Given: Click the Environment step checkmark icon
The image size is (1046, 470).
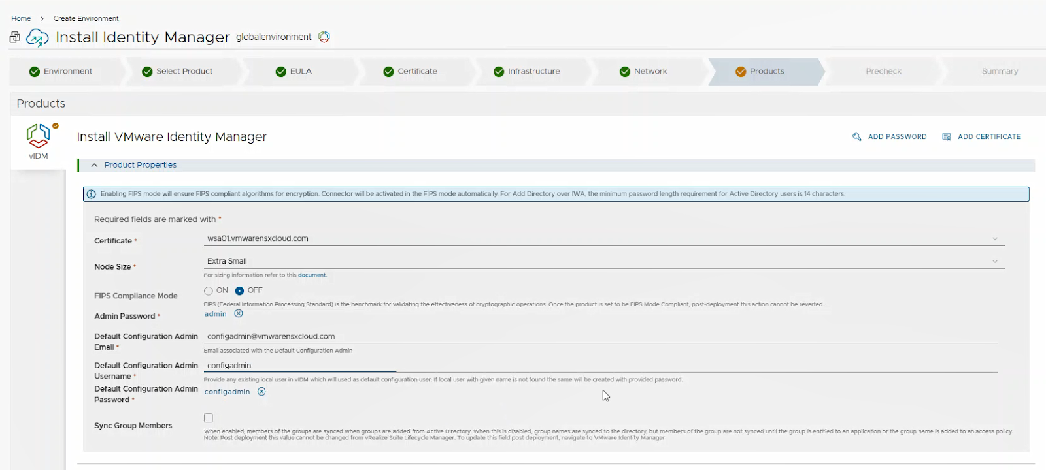Looking at the screenshot, I should point(35,72).
